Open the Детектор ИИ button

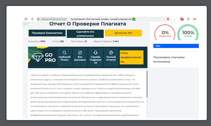(x=123, y=33)
